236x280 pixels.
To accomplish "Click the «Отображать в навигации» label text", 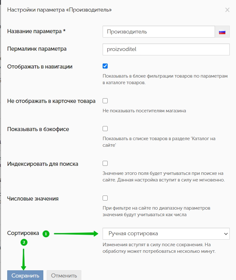I will pos(40,67).
